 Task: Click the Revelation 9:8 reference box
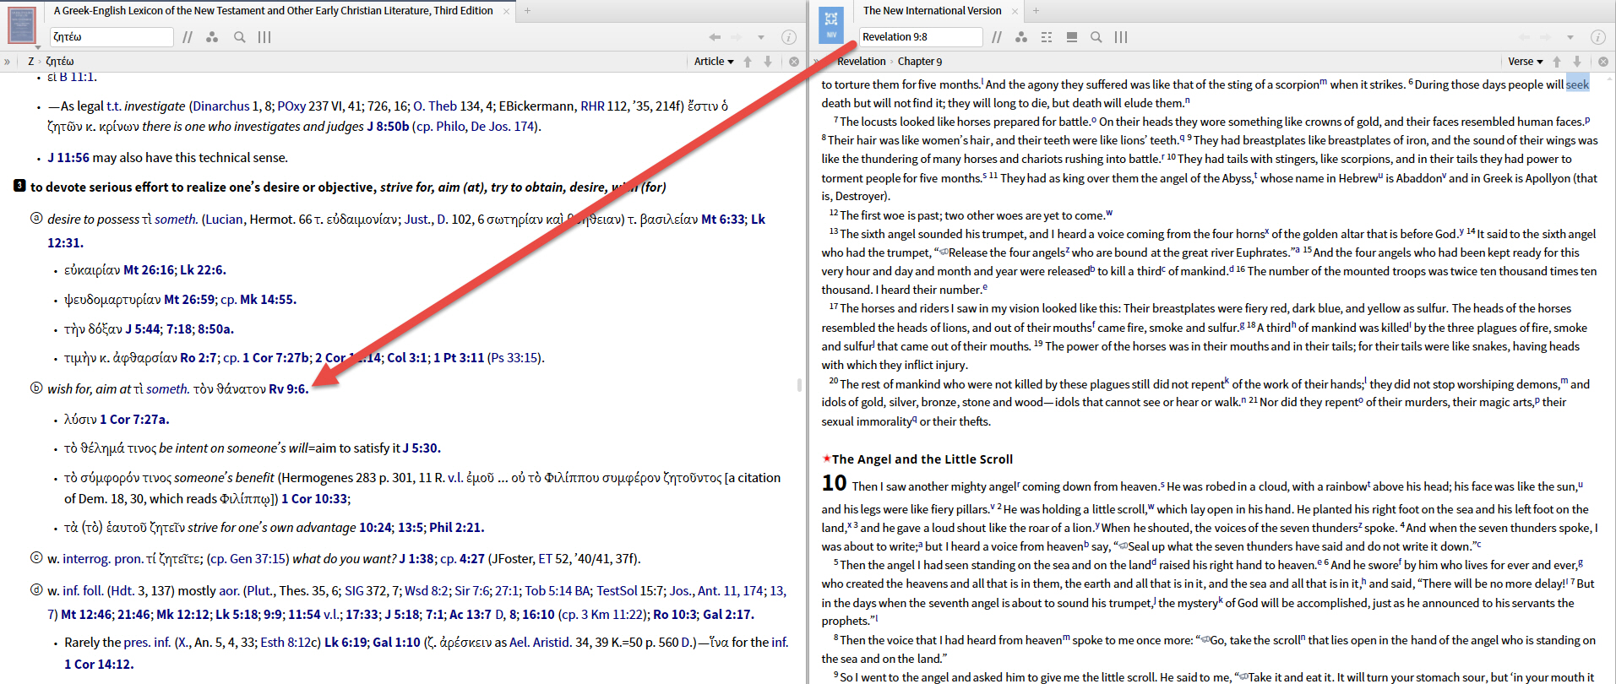(x=921, y=37)
